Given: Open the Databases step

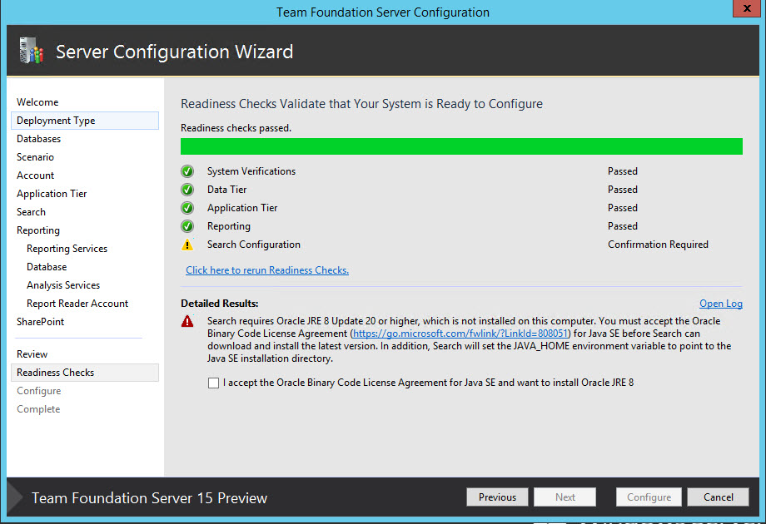Looking at the screenshot, I should 38,139.
